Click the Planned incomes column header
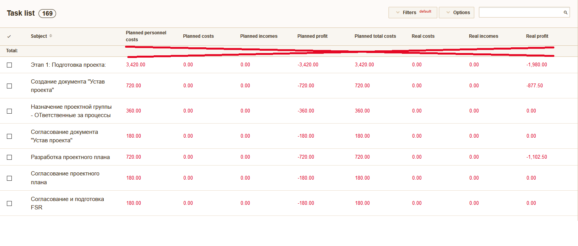The image size is (578, 246). (x=259, y=36)
